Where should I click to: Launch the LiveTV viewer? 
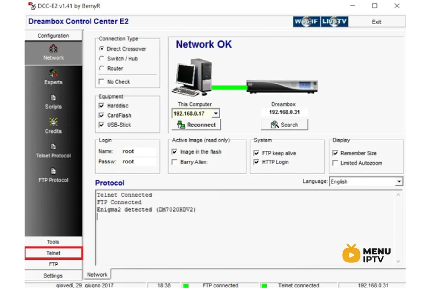click(334, 22)
